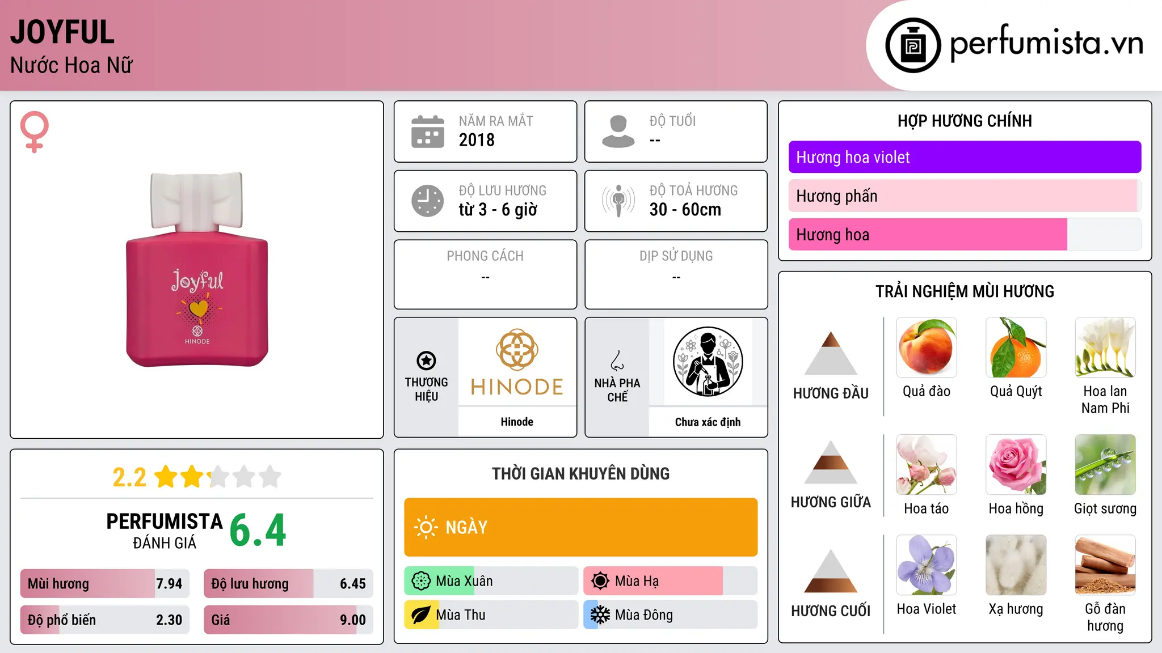Click the Dịp sử dụng occasion card
The height and width of the screenshot is (653, 1162).
point(676,274)
